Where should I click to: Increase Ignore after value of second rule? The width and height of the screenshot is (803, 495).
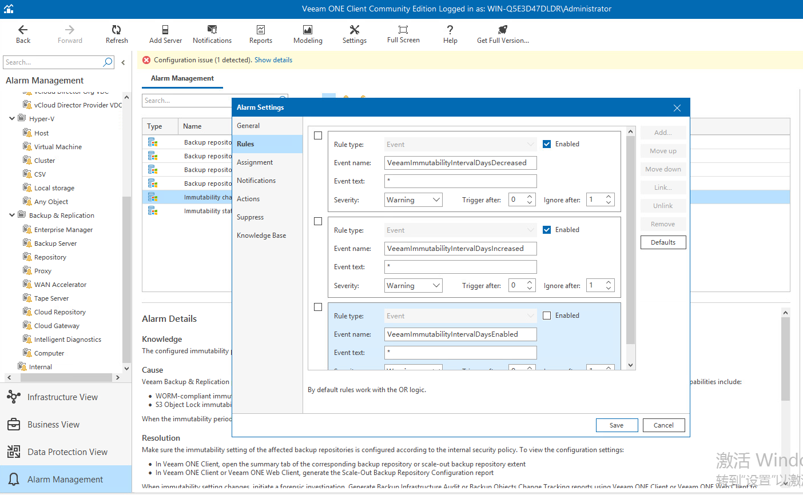[609, 282]
